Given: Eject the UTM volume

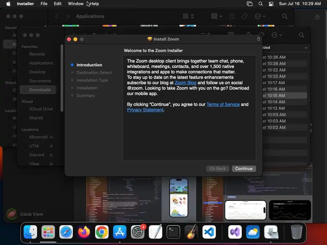Looking at the screenshot, I should pos(51,146).
